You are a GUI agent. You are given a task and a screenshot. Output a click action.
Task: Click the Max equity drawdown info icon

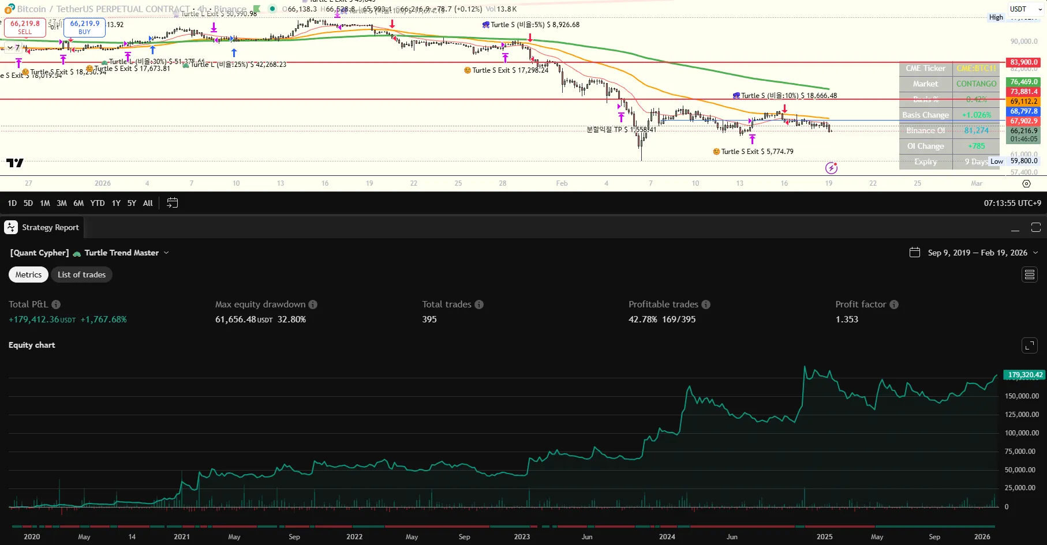click(313, 305)
